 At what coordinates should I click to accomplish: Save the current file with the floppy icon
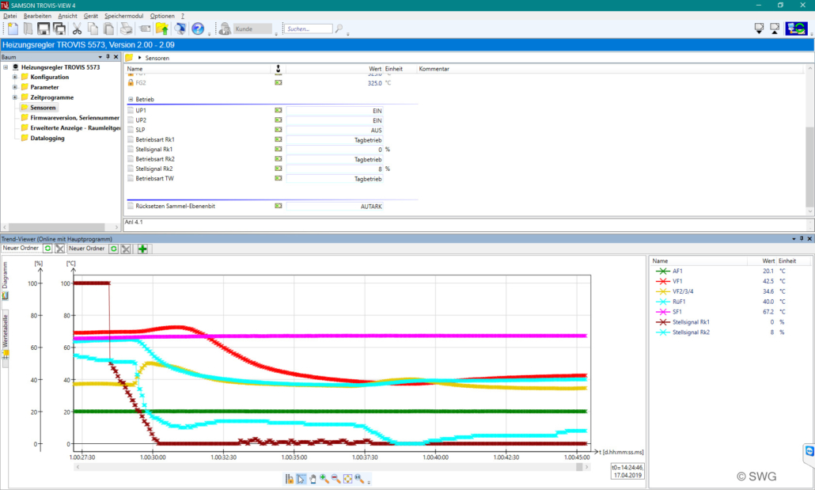(x=44, y=28)
